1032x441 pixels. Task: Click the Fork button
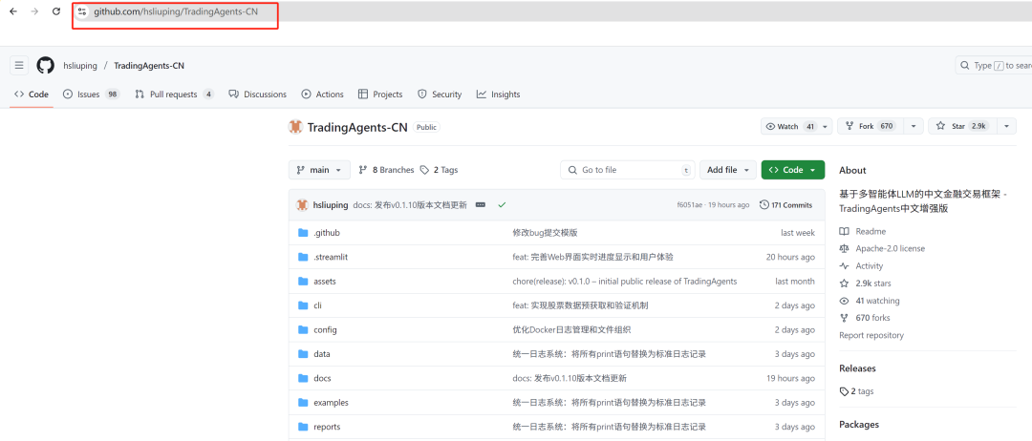[x=871, y=126]
